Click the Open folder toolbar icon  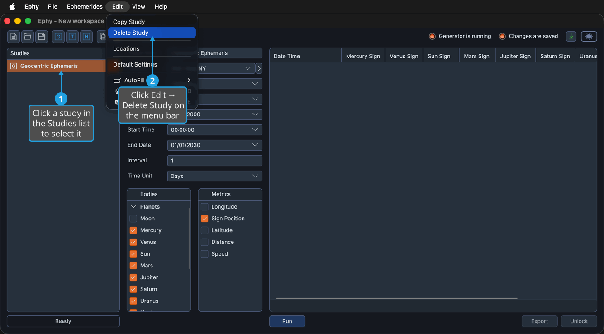(x=28, y=37)
